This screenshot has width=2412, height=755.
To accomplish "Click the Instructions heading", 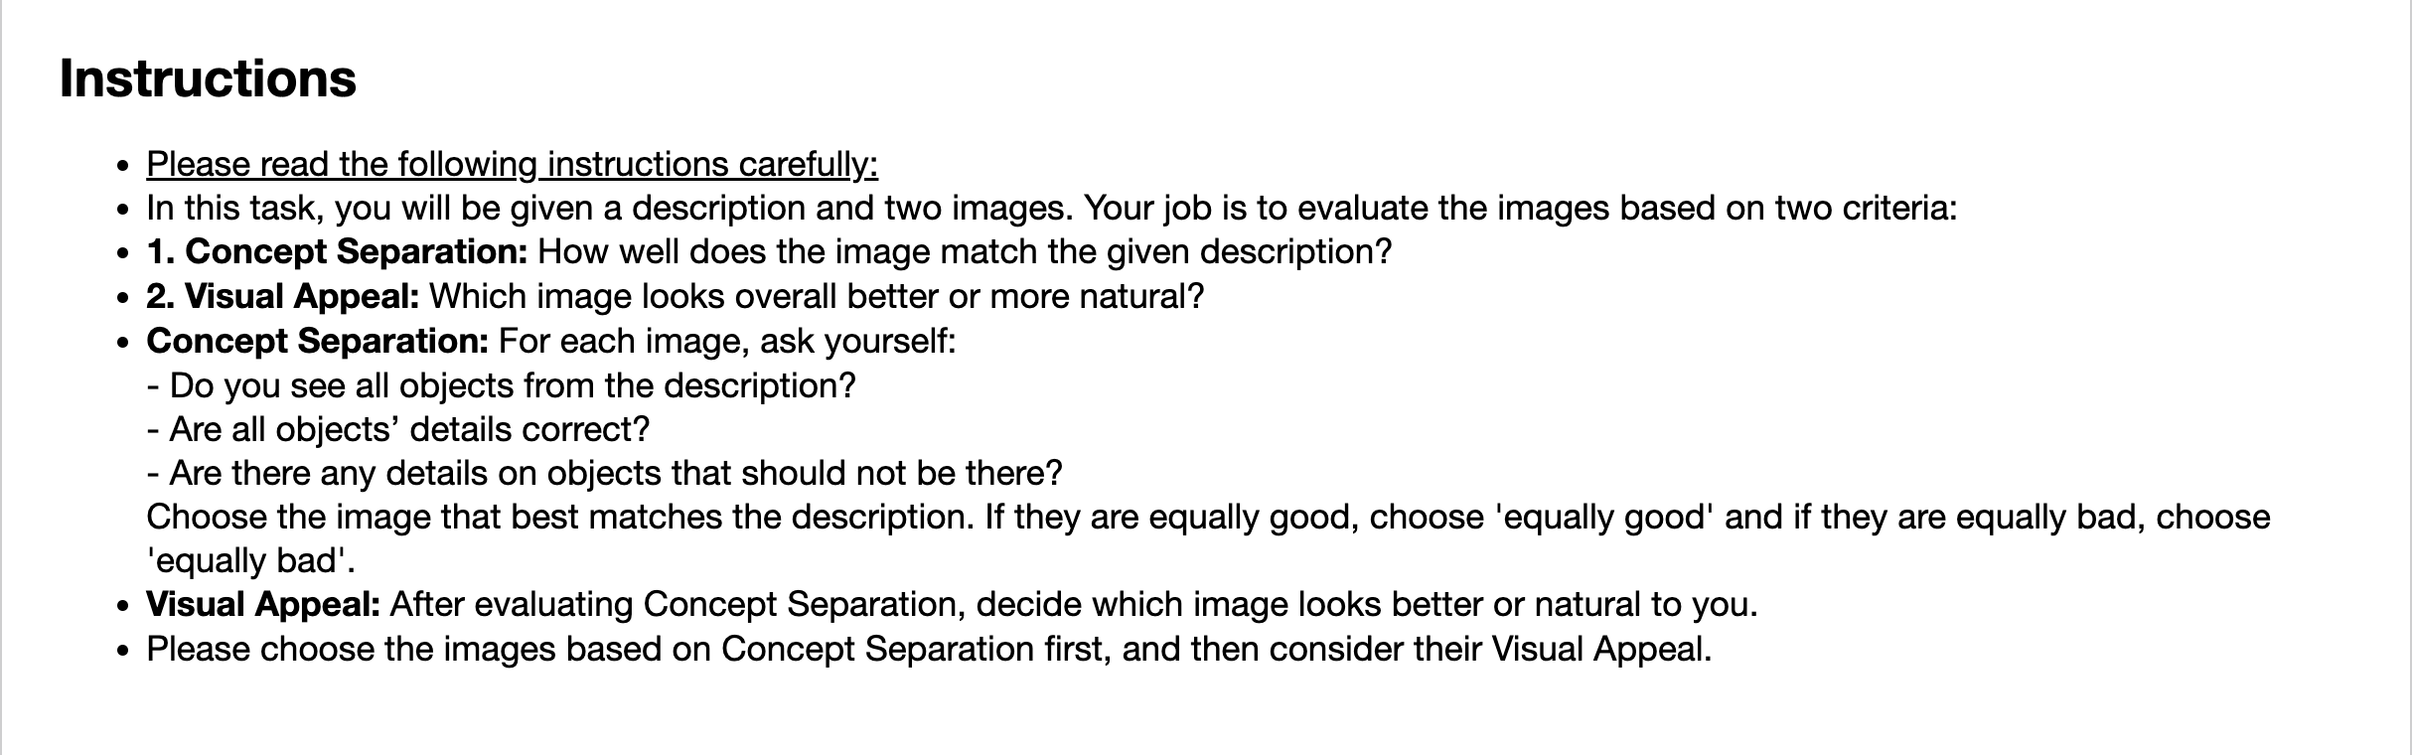I will (208, 78).
